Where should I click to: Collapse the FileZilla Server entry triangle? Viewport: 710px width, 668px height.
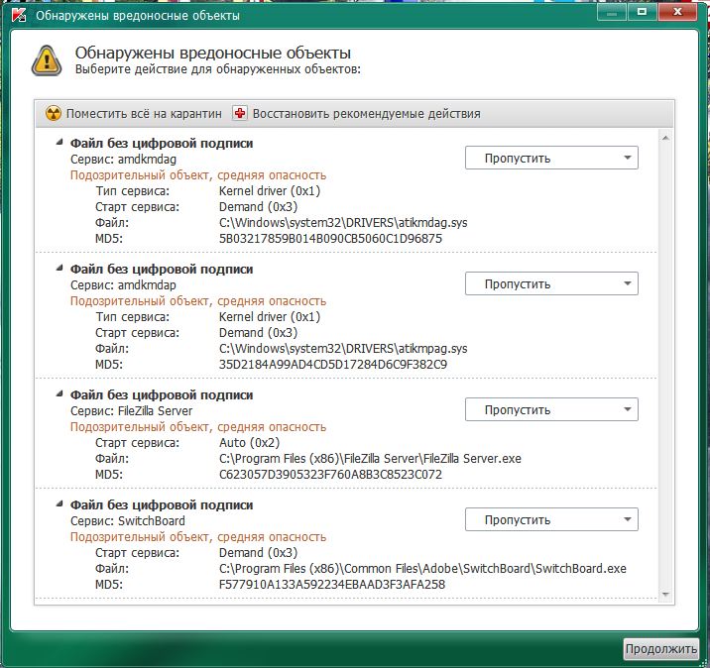point(60,394)
